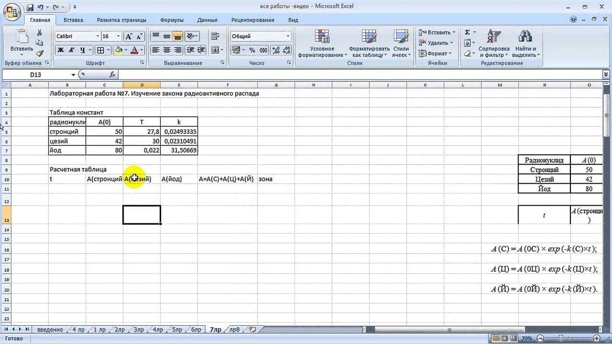The height and width of the screenshot is (344, 612).
Task: Click the zoom slider handle
Action: coord(562,339)
